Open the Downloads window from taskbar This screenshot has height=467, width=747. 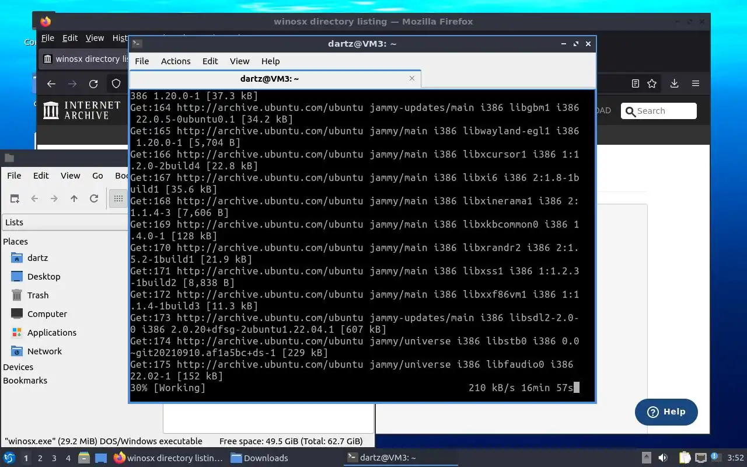[x=260, y=458]
